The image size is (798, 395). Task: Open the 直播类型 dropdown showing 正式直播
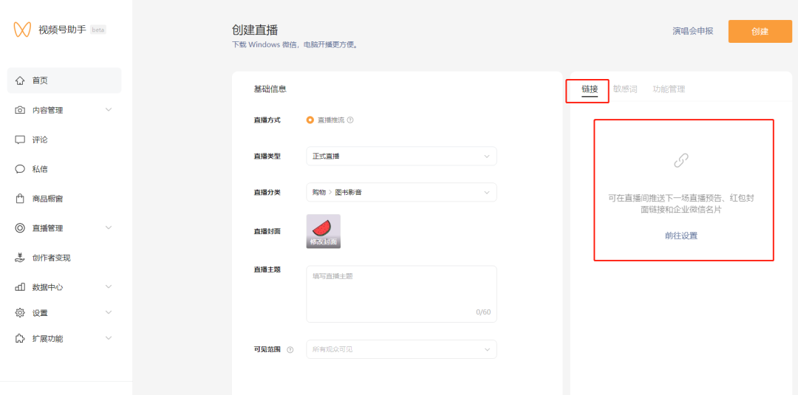click(401, 156)
